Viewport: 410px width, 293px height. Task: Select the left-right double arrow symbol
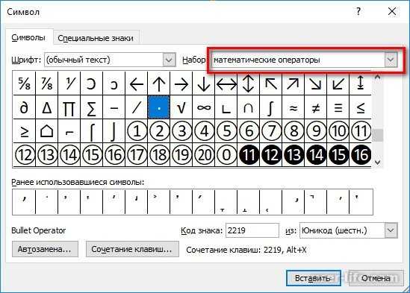click(226, 84)
